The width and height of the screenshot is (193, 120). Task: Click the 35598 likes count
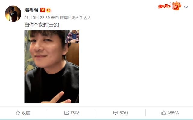(x=173, y=113)
